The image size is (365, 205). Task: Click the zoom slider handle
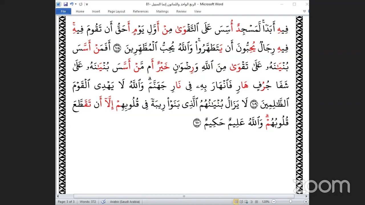click(291, 202)
